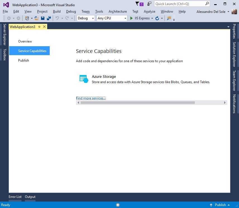Click the Find more services link
239x208 pixels.
(91, 98)
